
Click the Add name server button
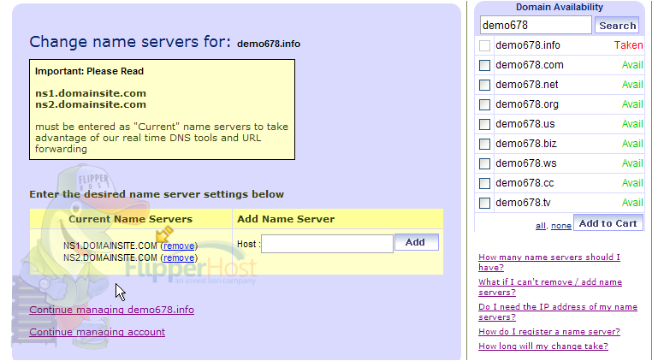coord(416,242)
